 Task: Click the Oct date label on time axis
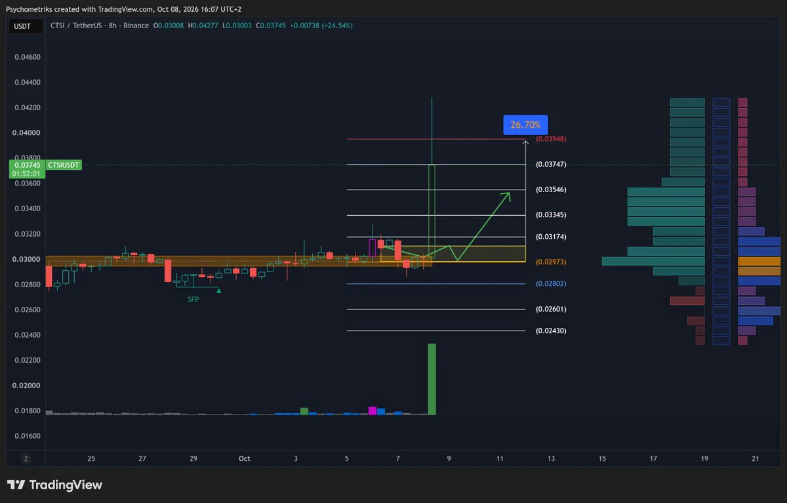click(245, 458)
